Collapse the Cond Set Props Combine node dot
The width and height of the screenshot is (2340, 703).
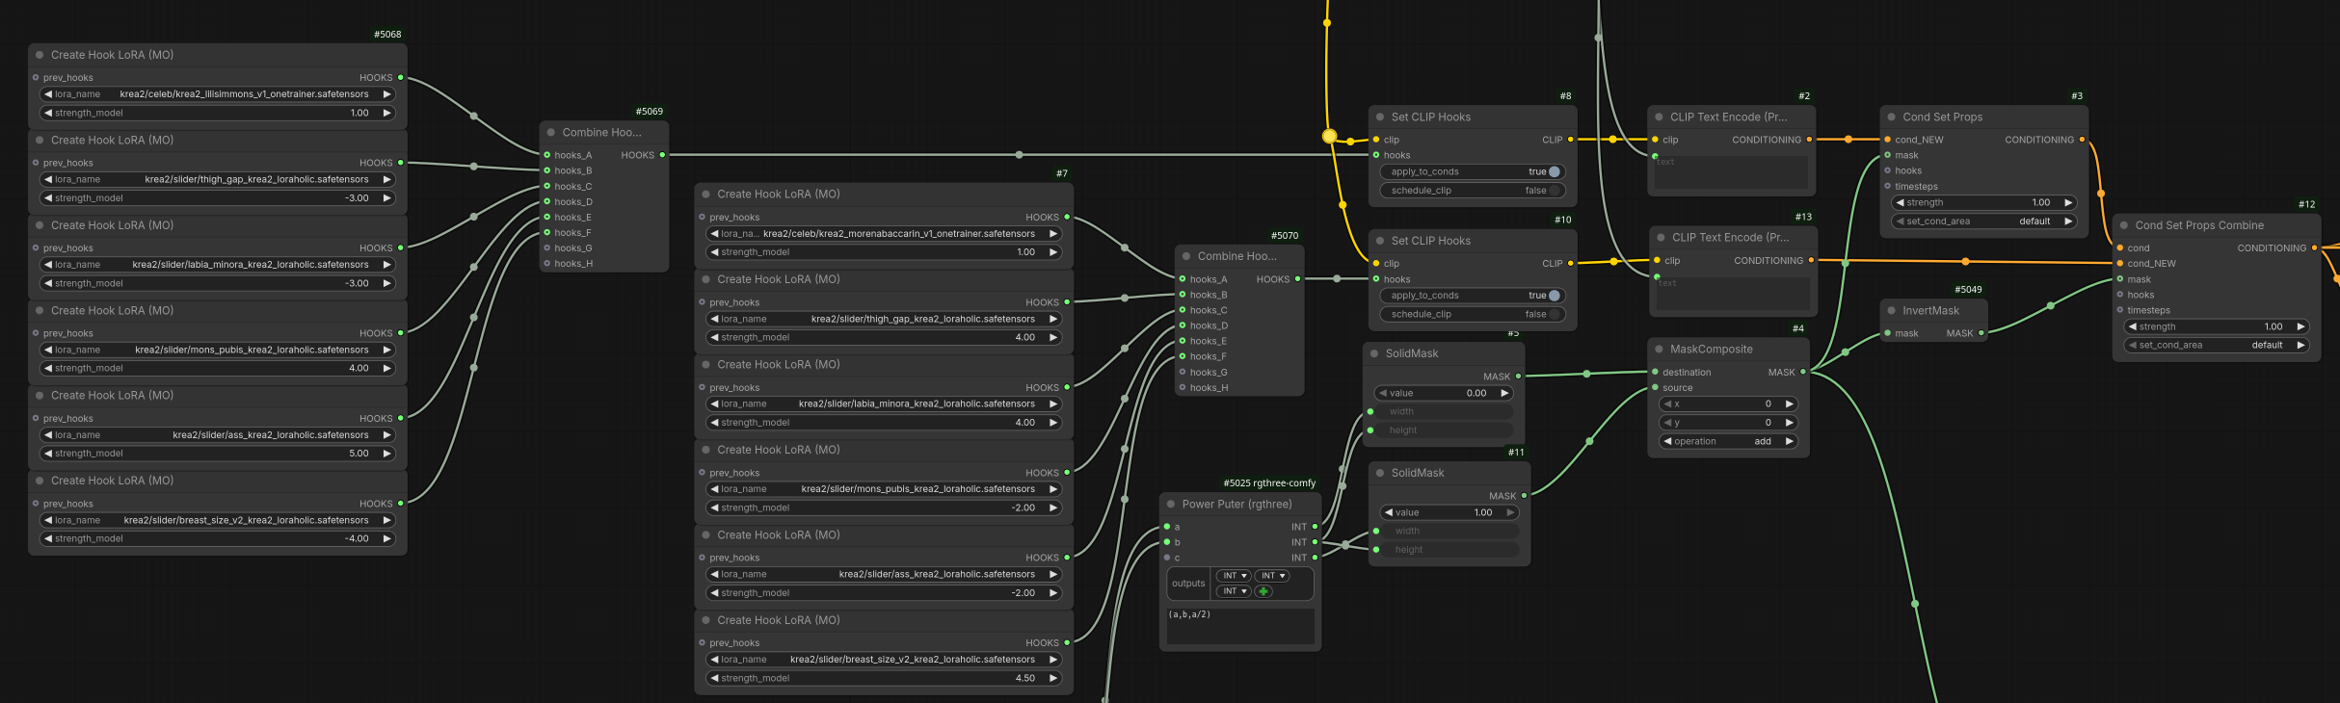[x=2124, y=225]
